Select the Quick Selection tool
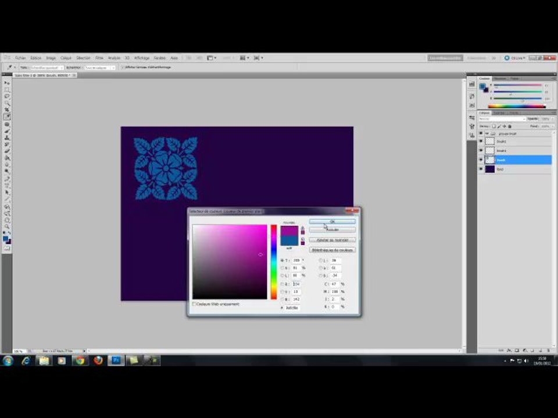Image resolution: width=558 pixels, height=418 pixels. click(x=7, y=103)
